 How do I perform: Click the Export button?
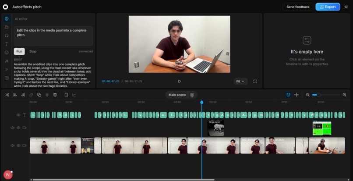[x=328, y=7]
